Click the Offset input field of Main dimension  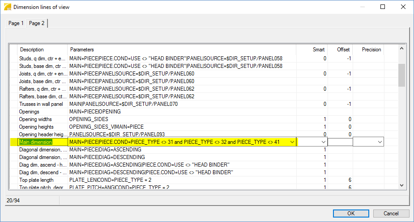click(x=340, y=142)
